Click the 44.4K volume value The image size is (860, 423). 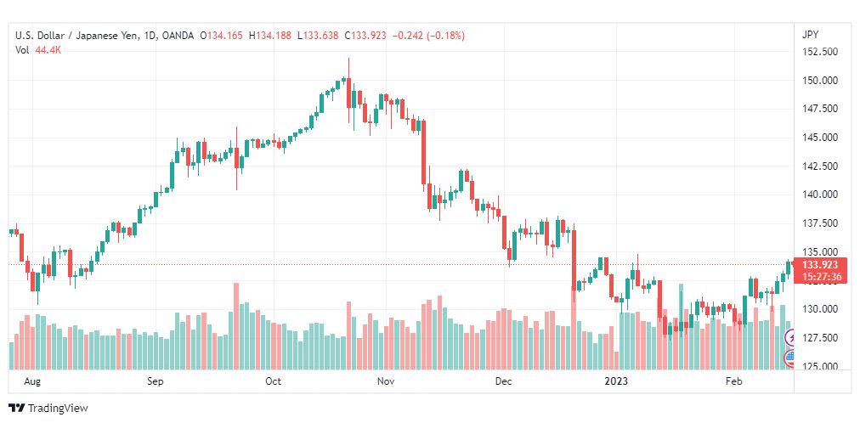pos(48,49)
